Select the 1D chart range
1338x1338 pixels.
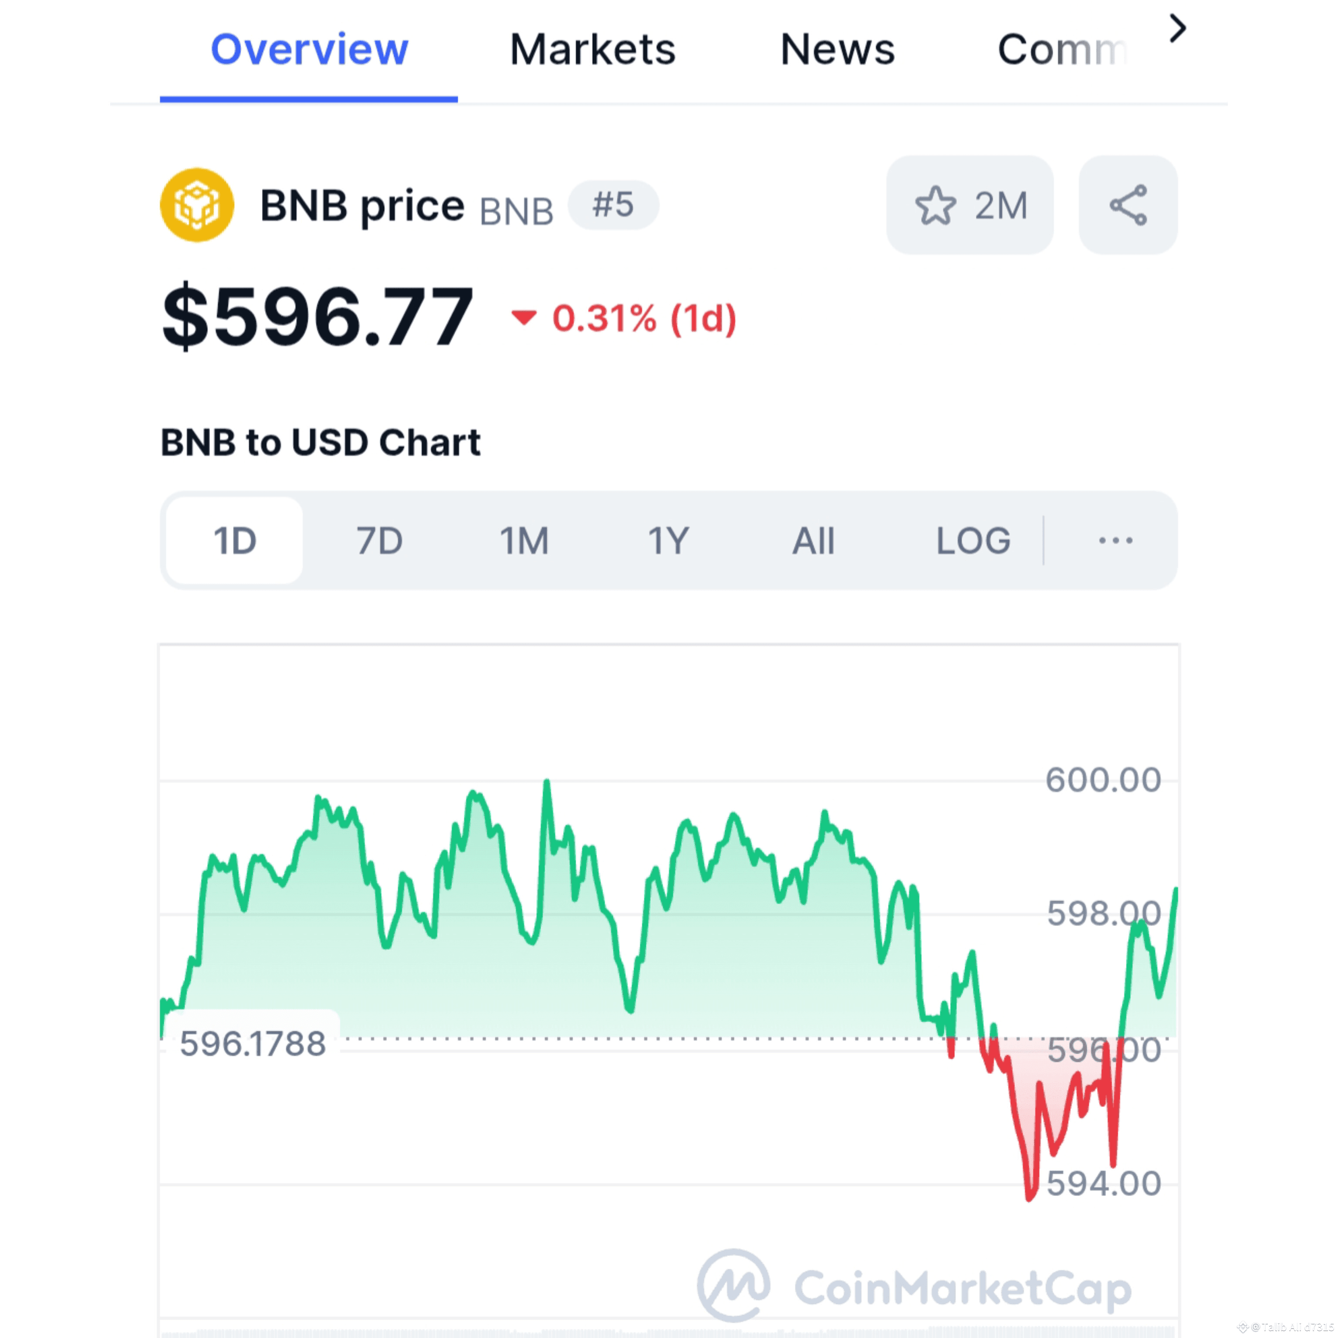(235, 540)
